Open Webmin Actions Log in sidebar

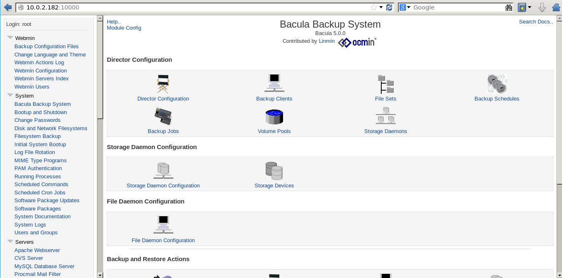pos(39,63)
